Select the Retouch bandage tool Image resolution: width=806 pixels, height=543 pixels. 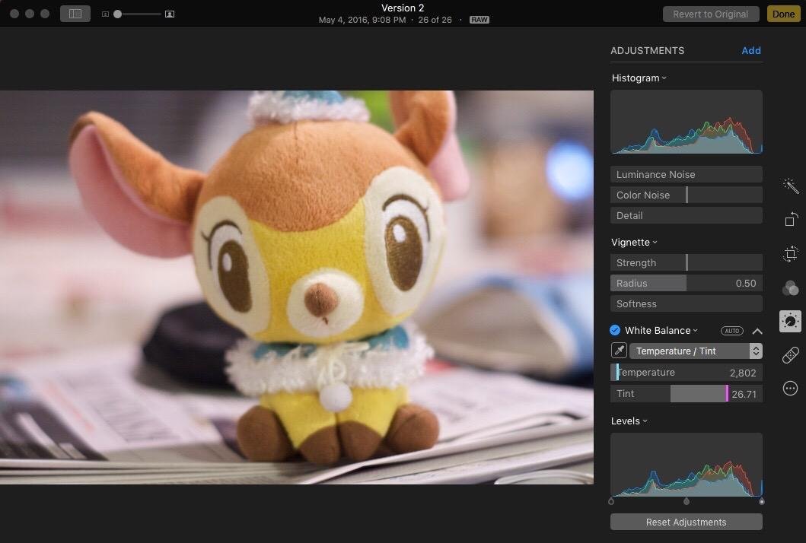click(x=791, y=355)
